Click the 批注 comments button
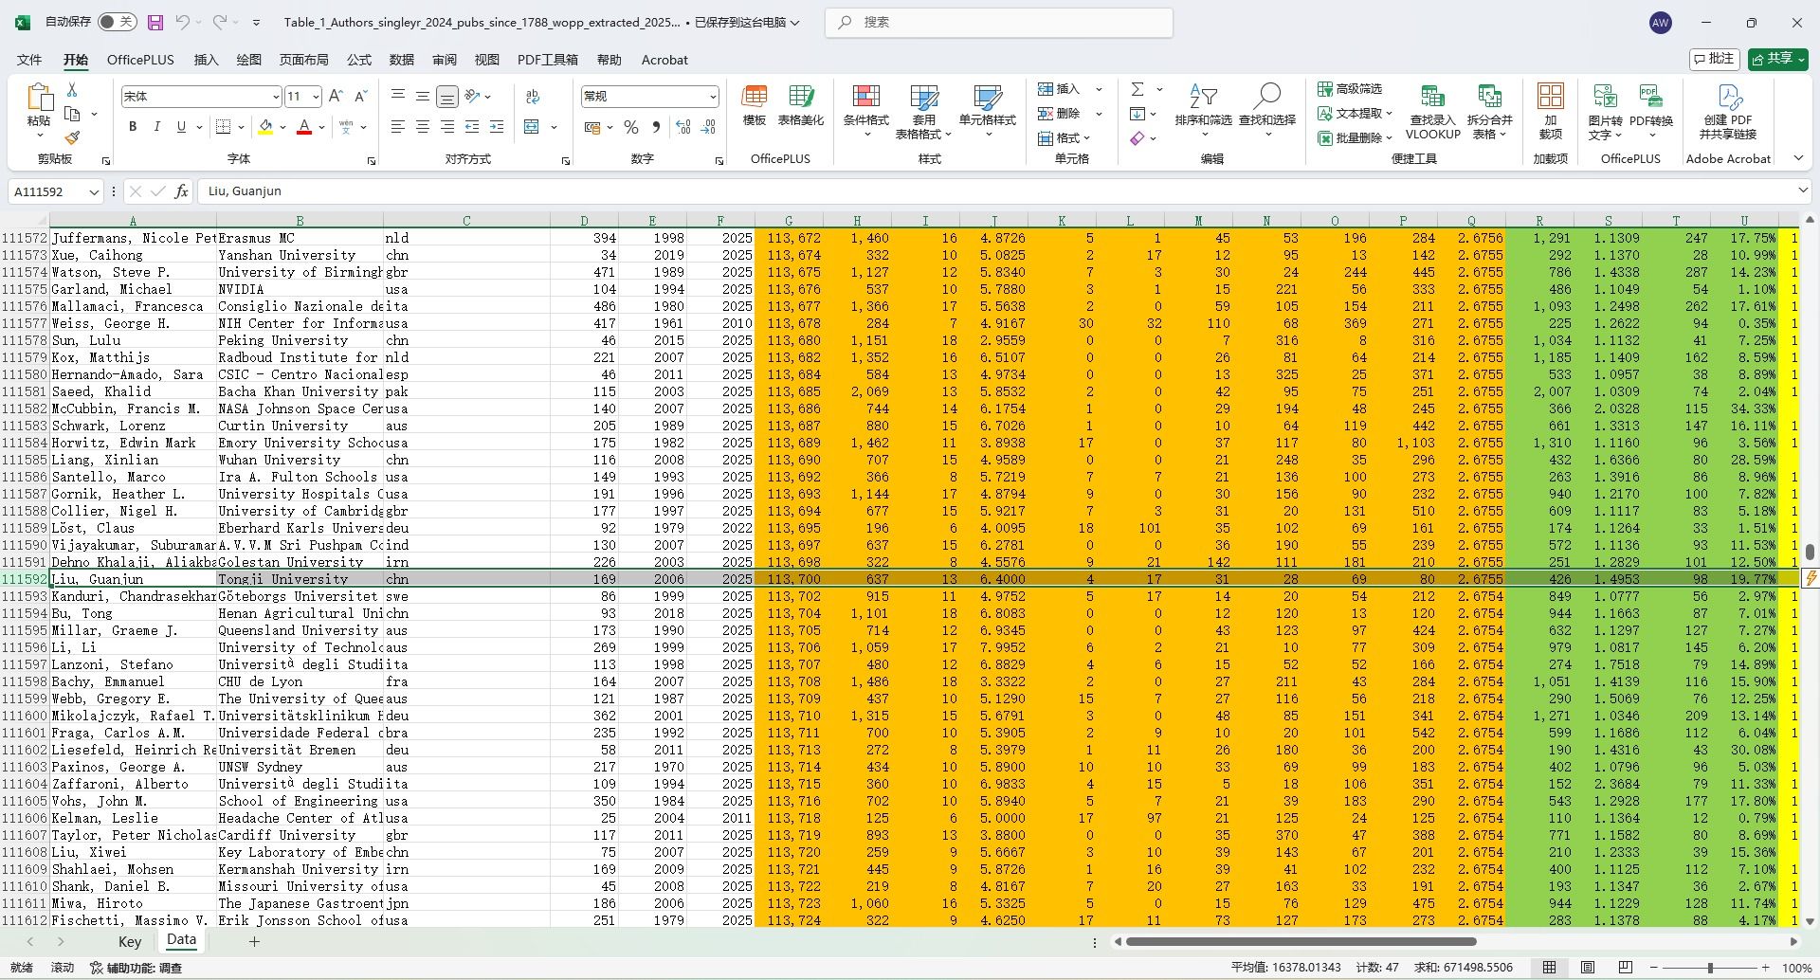The image size is (1820, 980). (x=1714, y=59)
